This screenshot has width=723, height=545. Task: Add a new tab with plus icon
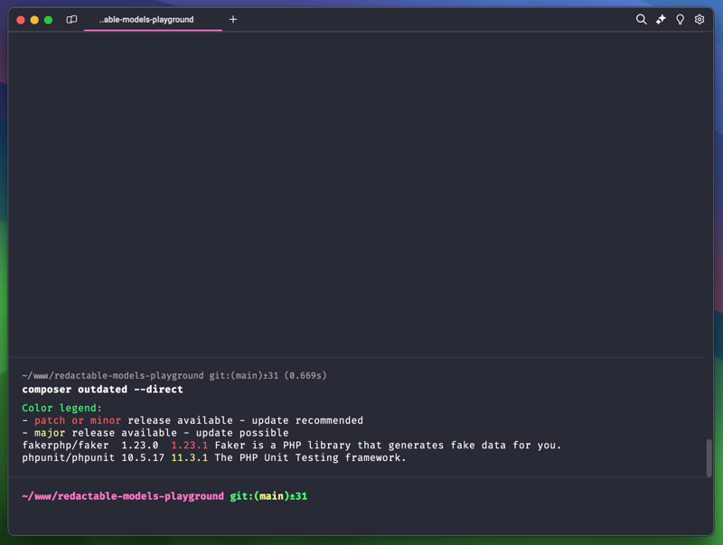(x=232, y=19)
